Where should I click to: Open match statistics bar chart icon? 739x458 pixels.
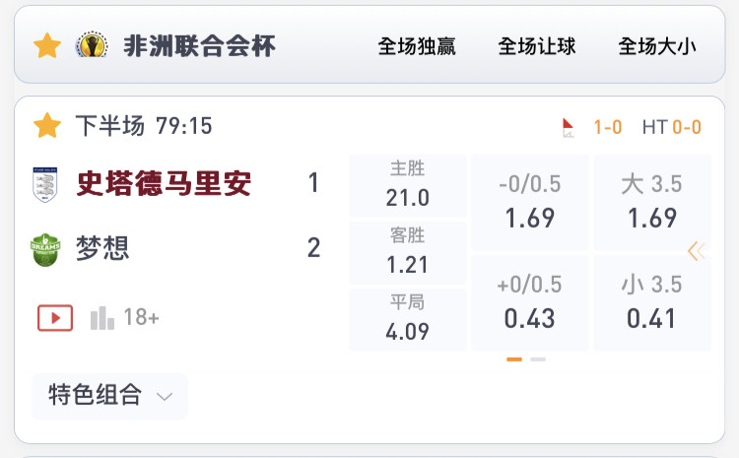click(x=102, y=318)
